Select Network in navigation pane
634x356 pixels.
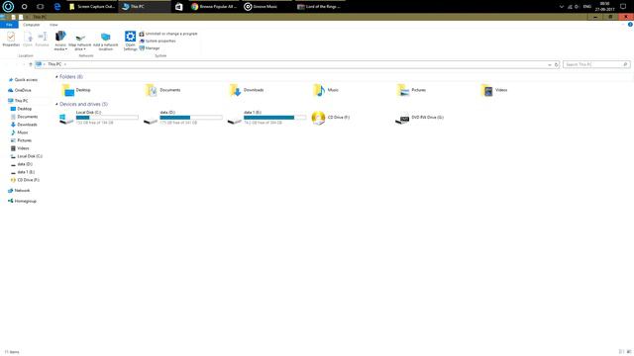coord(19,191)
